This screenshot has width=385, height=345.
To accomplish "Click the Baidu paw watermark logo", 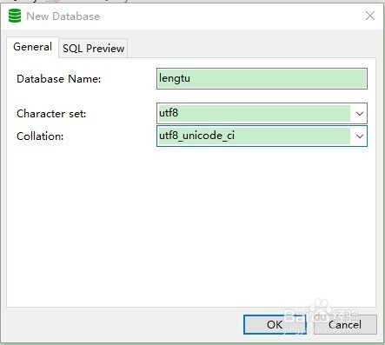I will pos(320,308).
